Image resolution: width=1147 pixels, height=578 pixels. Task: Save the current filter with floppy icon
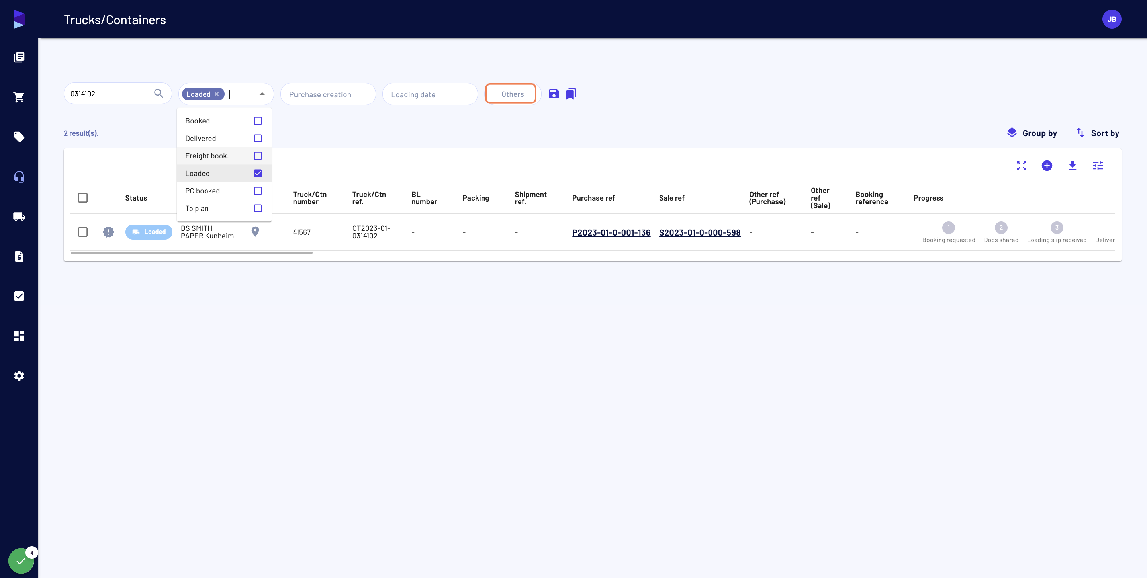coord(554,94)
